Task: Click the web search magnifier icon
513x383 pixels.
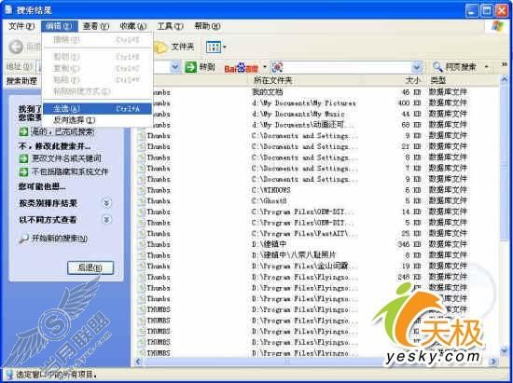Action: tap(437, 67)
